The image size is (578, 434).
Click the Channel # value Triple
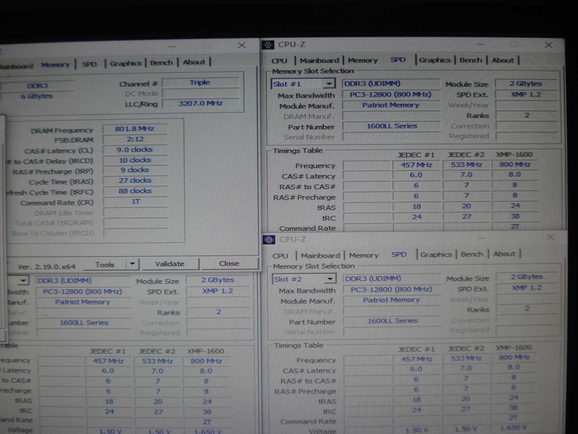pyautogui.click(x=200, y=82)
